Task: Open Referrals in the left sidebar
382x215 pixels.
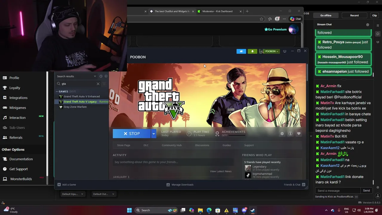Action: 16,138
